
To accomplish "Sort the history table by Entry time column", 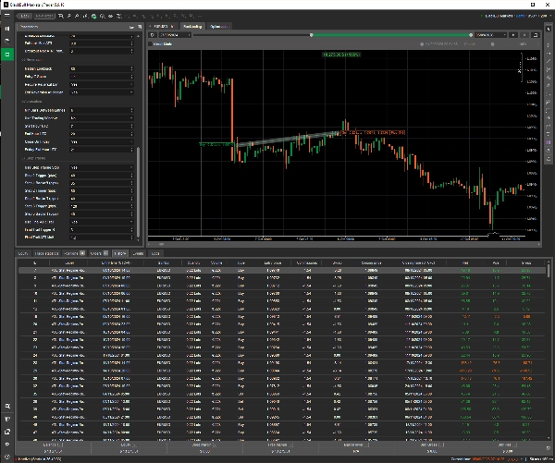I will click(x=117, y=262).
